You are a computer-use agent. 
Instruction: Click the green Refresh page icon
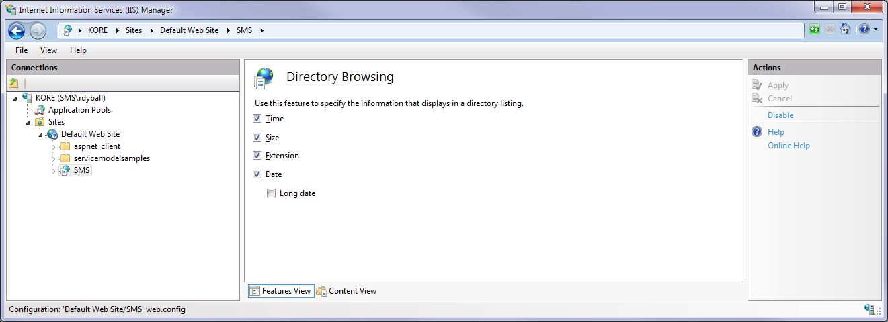(x=815, y=30)
